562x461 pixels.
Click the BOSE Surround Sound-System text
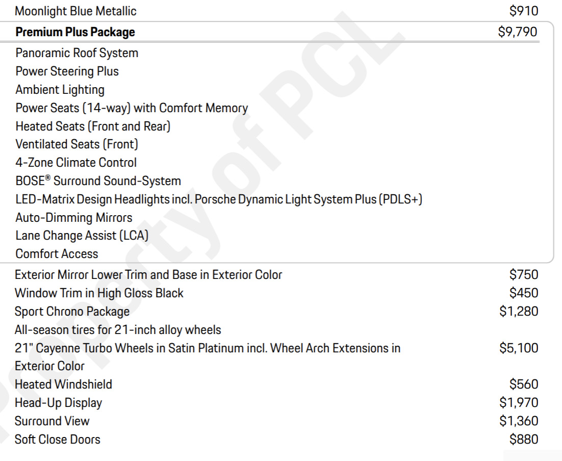[x=98, y=181]
